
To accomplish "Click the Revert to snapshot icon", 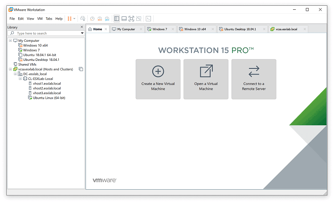I will [100, 19].
